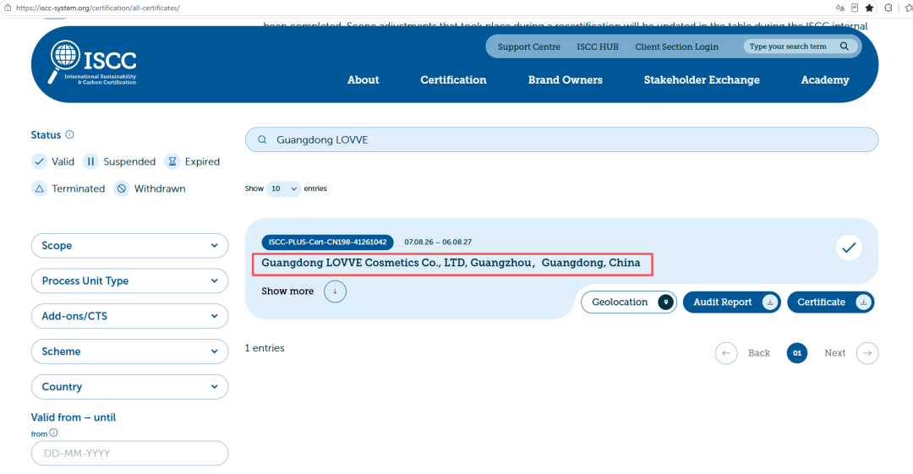Click the search icon in certificate field
Screen dimensions: 913x474
tap(262, 139)
